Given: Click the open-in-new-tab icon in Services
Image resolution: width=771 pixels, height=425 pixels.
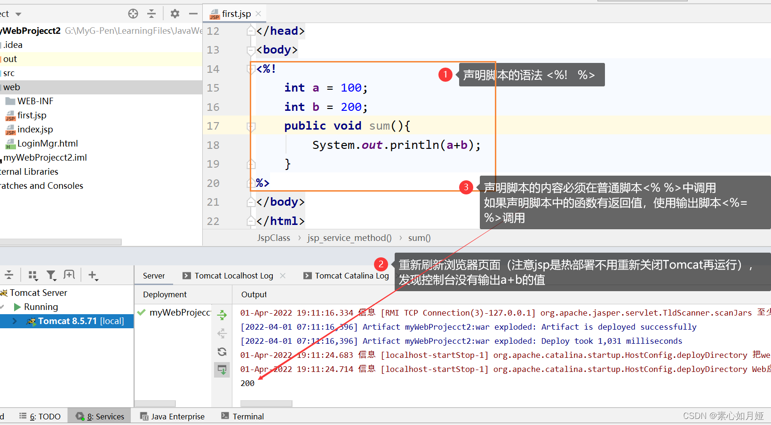Looking at the screenshot, I should coord(69,275).
